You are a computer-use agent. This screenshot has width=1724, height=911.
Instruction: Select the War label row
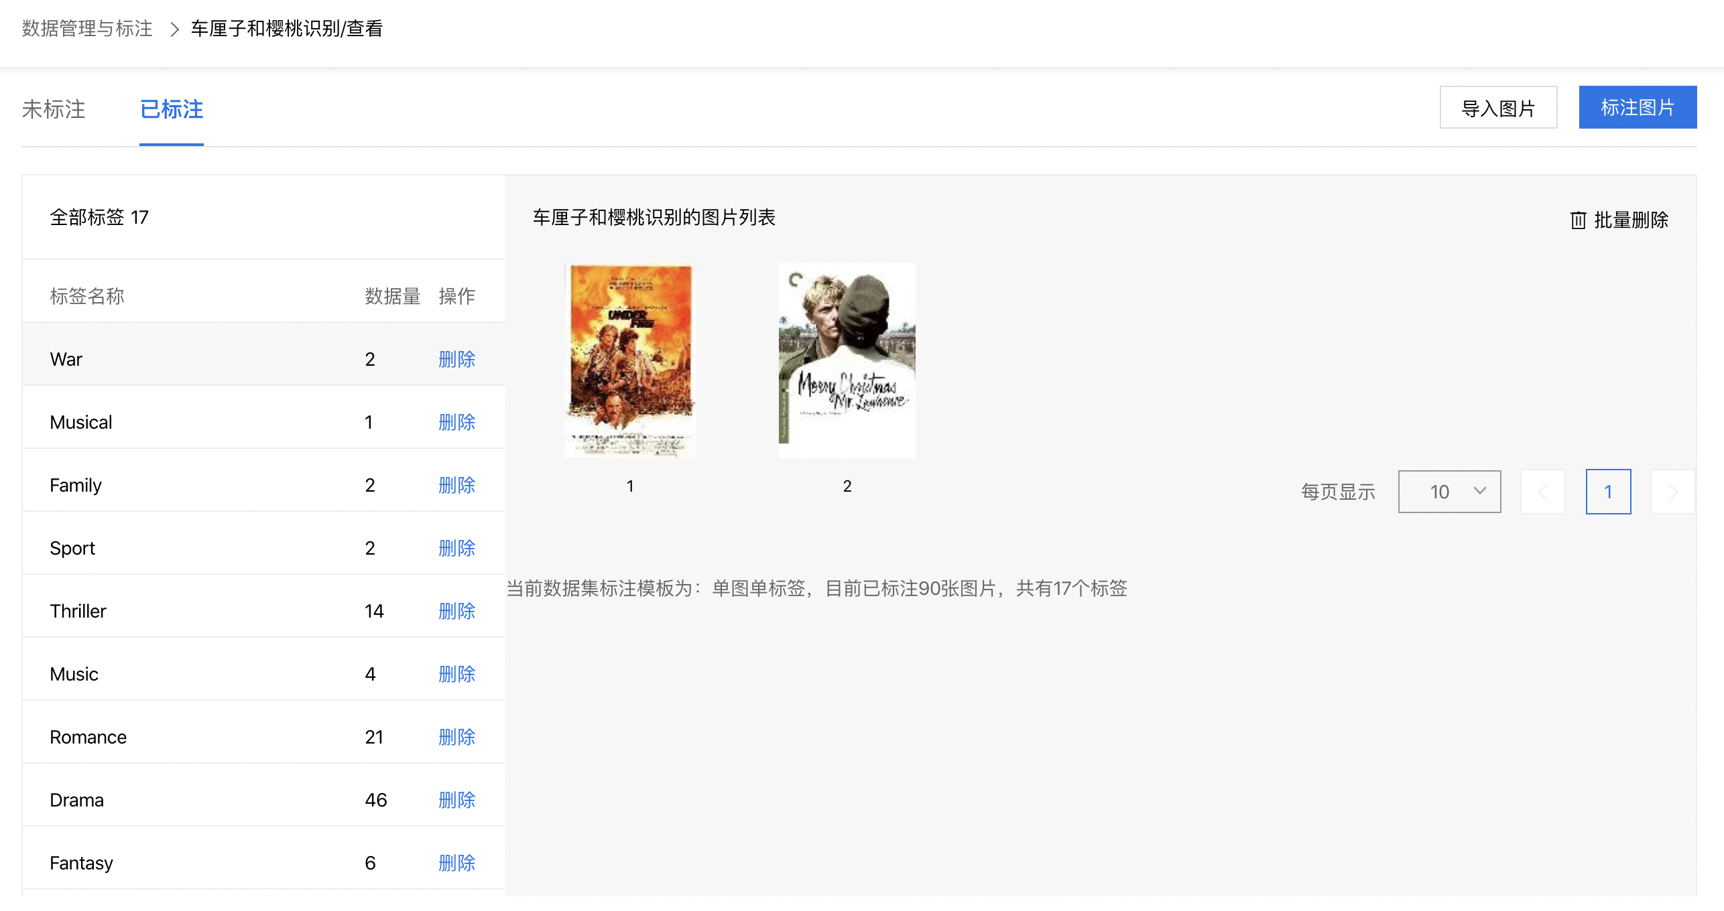[263, 354]
